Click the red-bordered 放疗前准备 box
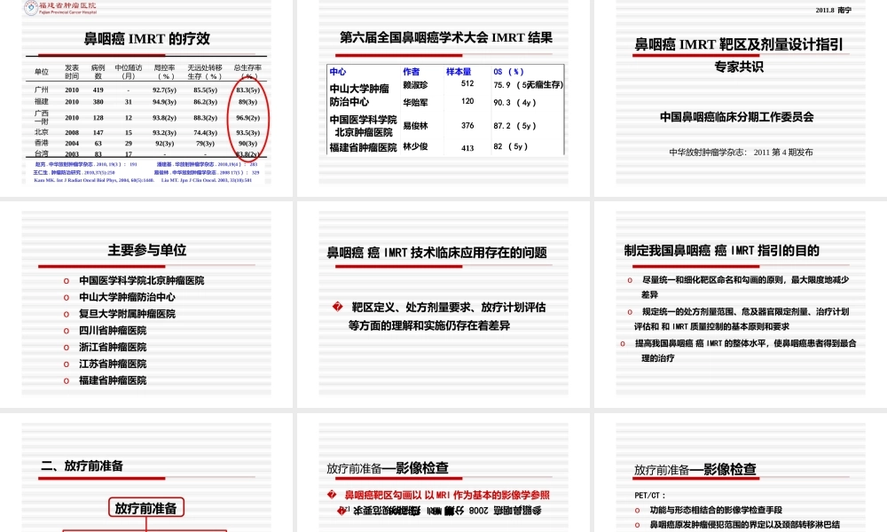This screenshot has height=532, width=887. coord(146,508)
